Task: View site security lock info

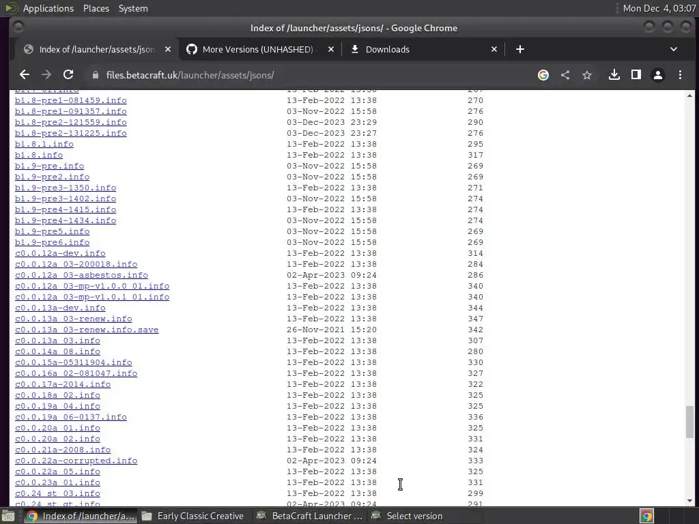Action: [95, 75]
